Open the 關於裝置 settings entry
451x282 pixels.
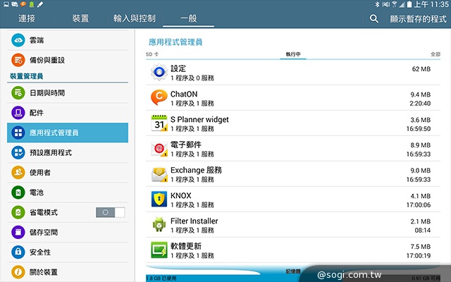[x=68, y=272]
